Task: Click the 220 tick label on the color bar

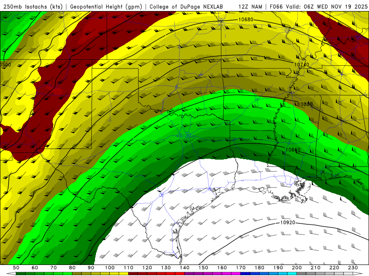Action: click(334, 268)
